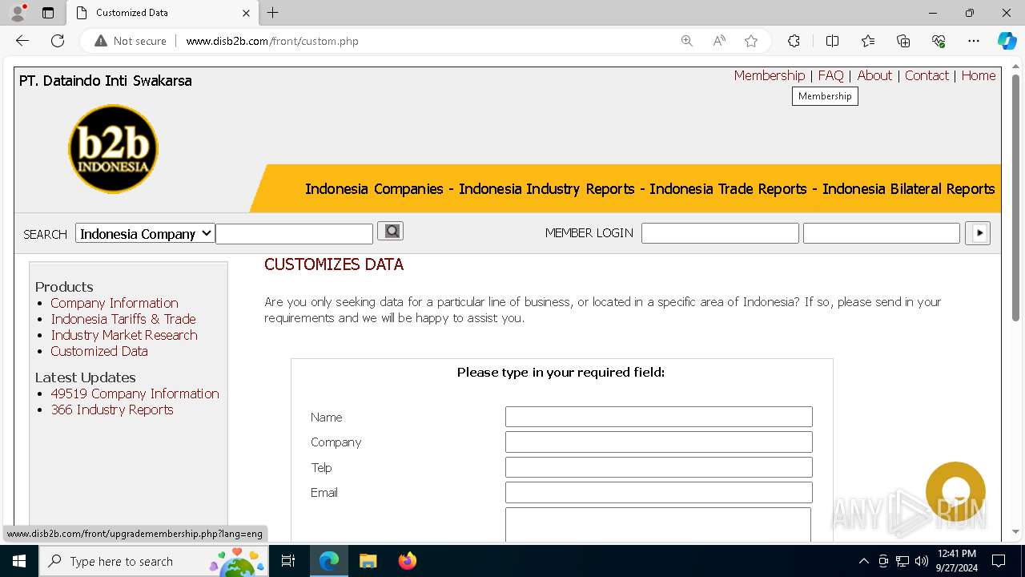Click the message textarea below Email

(658, 525)
